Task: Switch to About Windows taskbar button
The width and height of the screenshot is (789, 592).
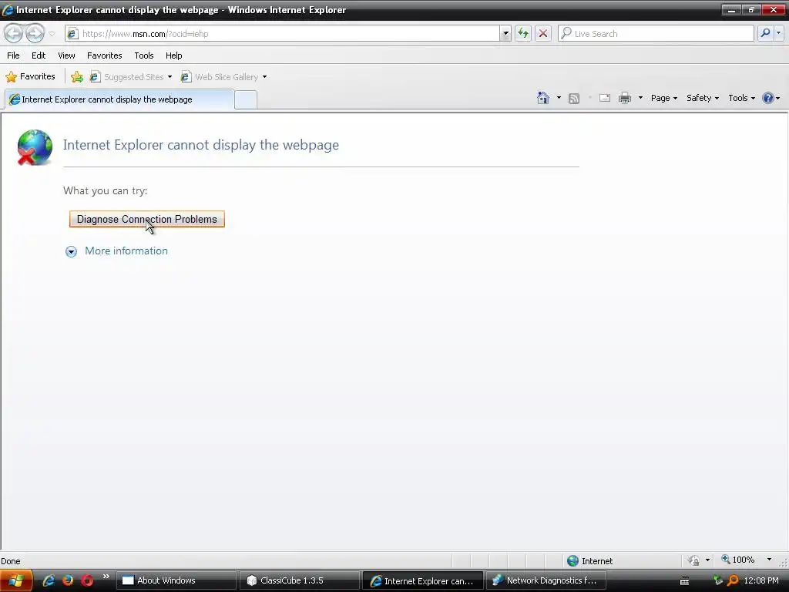Action: (176, 580)
